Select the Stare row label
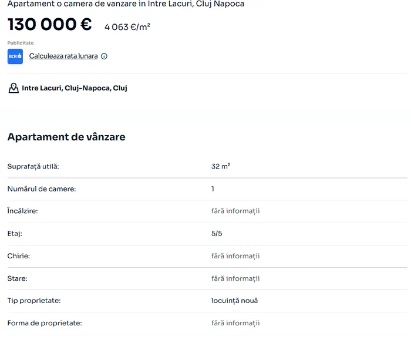 (x=17, y=278)
